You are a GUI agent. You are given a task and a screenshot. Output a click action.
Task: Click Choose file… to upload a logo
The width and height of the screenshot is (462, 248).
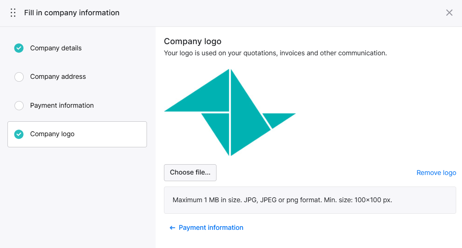190,172
